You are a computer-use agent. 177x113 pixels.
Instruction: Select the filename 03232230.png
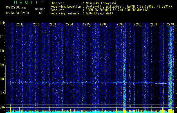[15, 8]
